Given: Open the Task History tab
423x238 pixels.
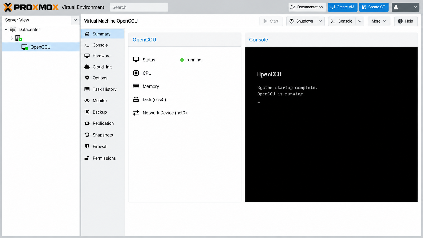Looking at the screenshot, I should click(103, 89).
